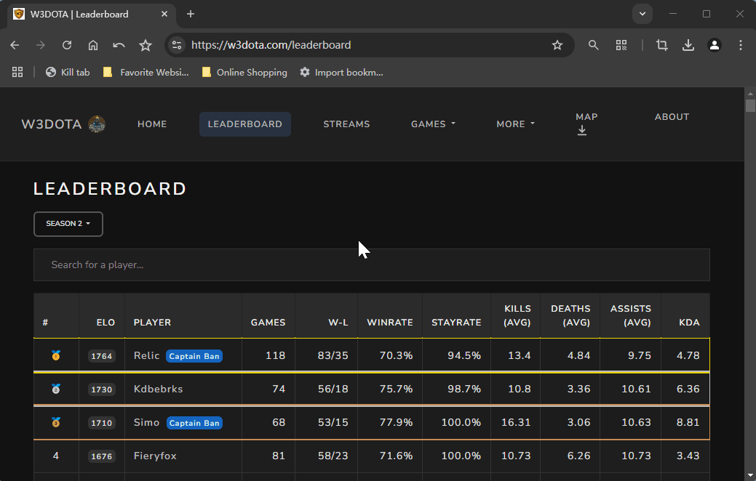Click the Search for a player field

coord(371,265)
